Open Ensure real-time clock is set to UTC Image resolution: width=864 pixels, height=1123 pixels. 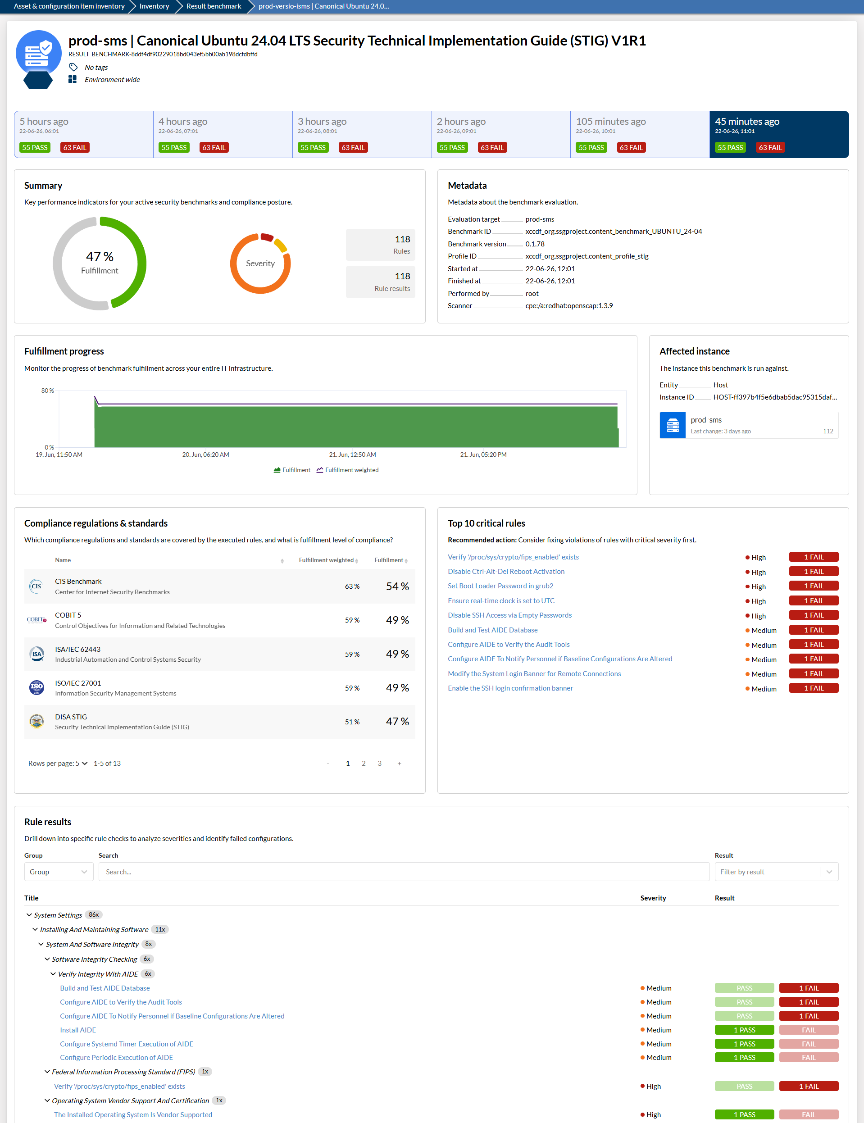point(501,600)
